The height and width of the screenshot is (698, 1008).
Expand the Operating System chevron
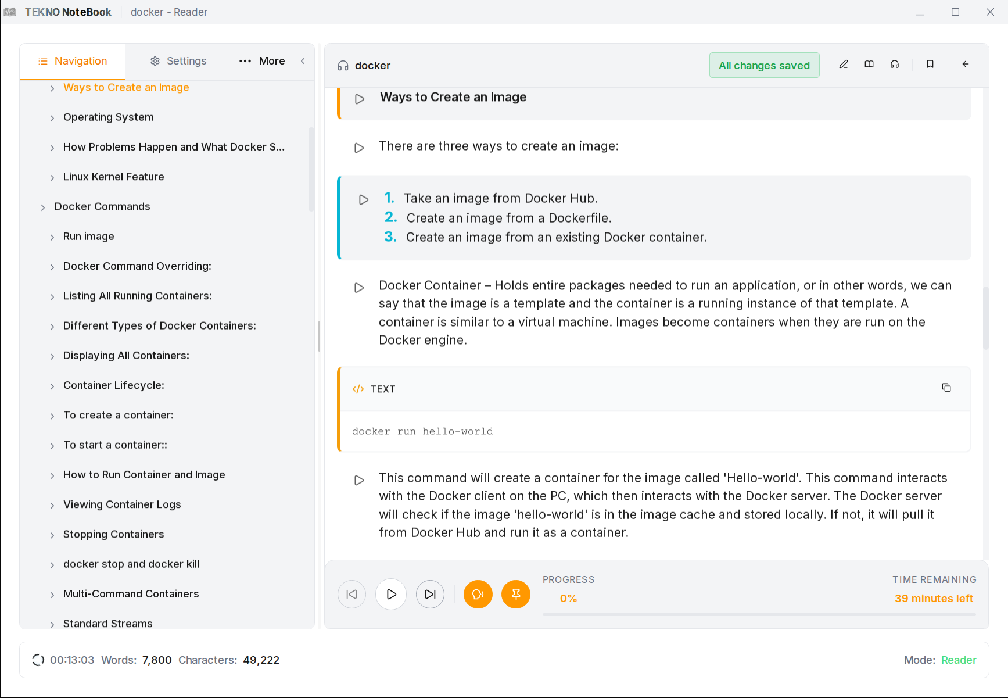click(52, 118)
